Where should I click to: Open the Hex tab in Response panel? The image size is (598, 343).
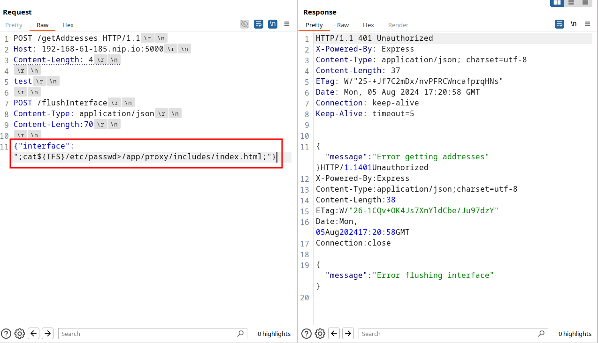coord(368,25)
